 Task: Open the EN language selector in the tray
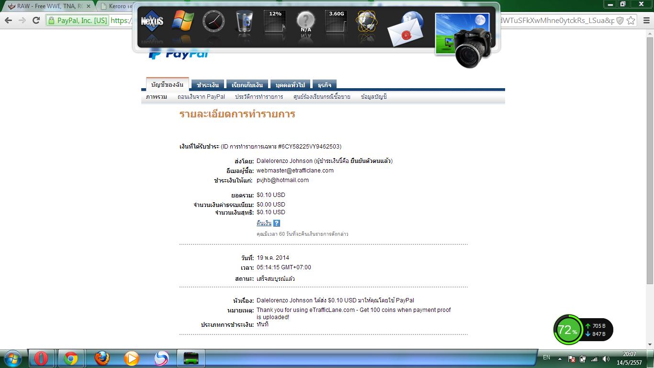(546, 357)
